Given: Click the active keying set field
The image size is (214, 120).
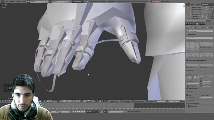Looking at the screenshot, I should click(x=115, y=112).
